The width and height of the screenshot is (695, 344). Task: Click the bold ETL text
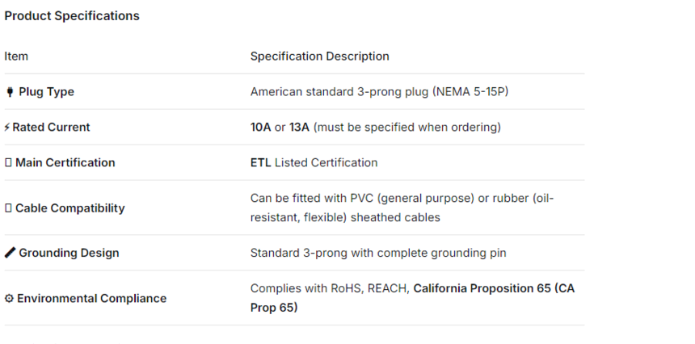[x=260, y=163]
